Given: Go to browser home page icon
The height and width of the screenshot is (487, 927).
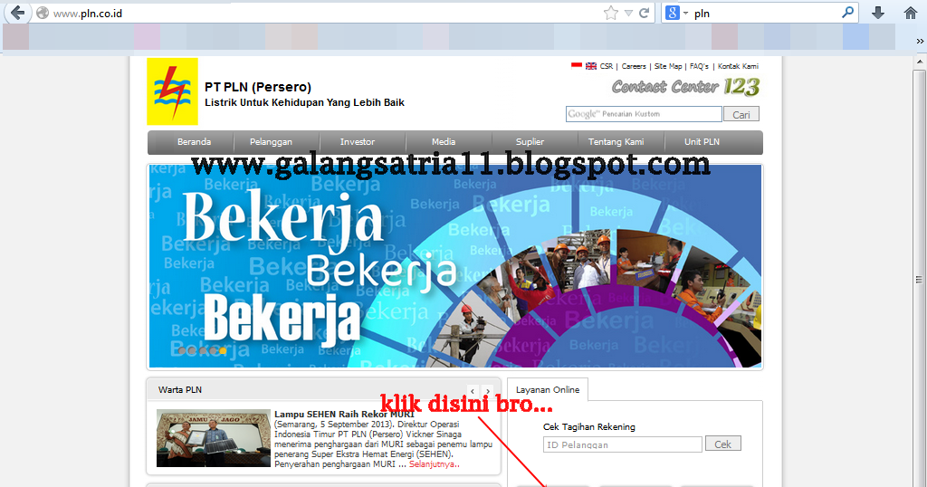Looking at the screenshot, I should click(911, 13).
